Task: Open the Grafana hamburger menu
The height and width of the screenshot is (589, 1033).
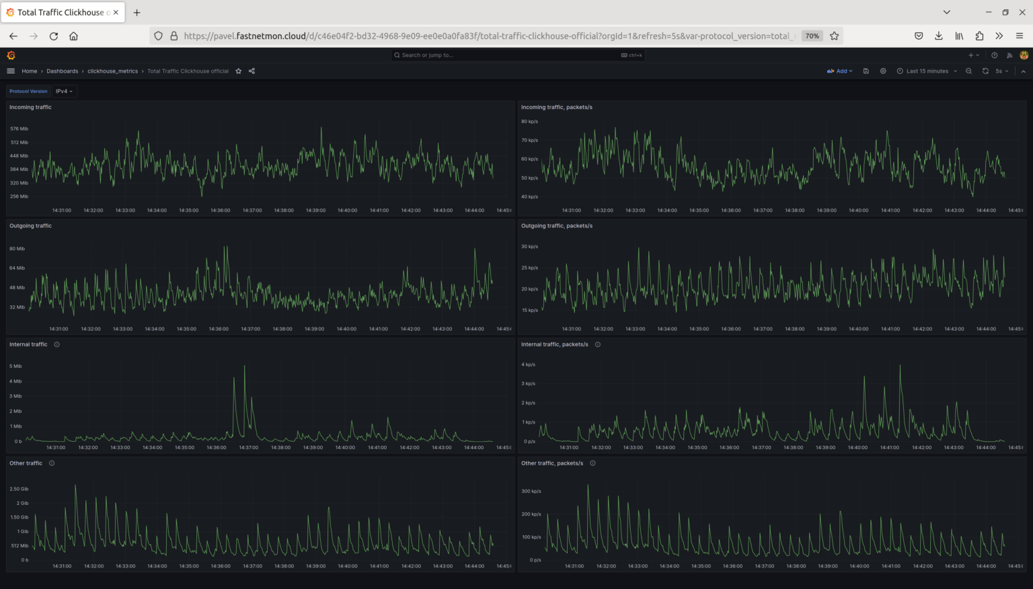Action: pyautogui.click(x=11, y=70)
